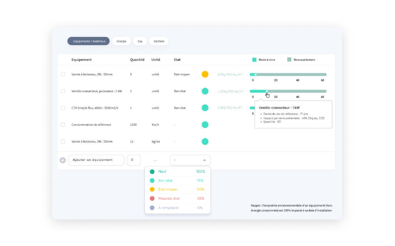Click the quantity field showing 0
395x246 pixels.
pos(134,160)
